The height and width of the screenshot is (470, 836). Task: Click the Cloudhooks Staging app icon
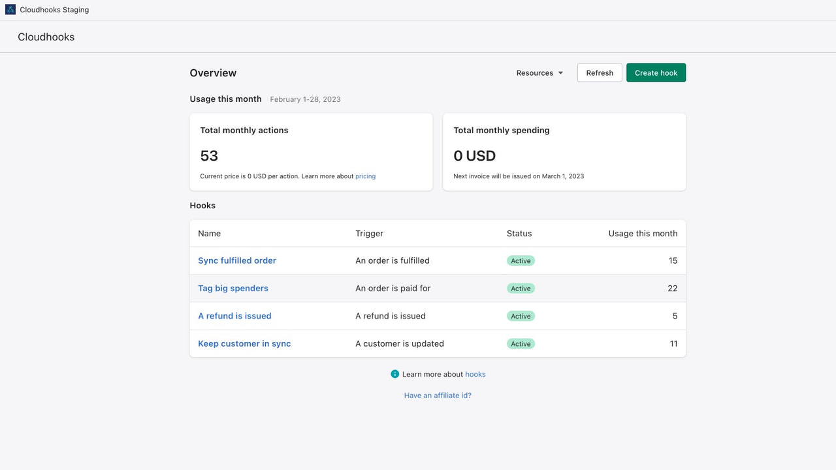tap(10, 9)
